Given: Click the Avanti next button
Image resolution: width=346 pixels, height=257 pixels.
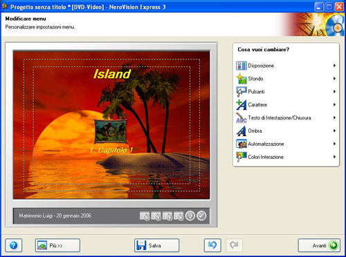Looking at the screenshot, I should (319, 245).
